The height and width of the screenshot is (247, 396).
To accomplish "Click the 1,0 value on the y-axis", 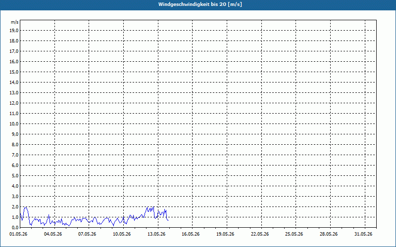I will 15,217.
